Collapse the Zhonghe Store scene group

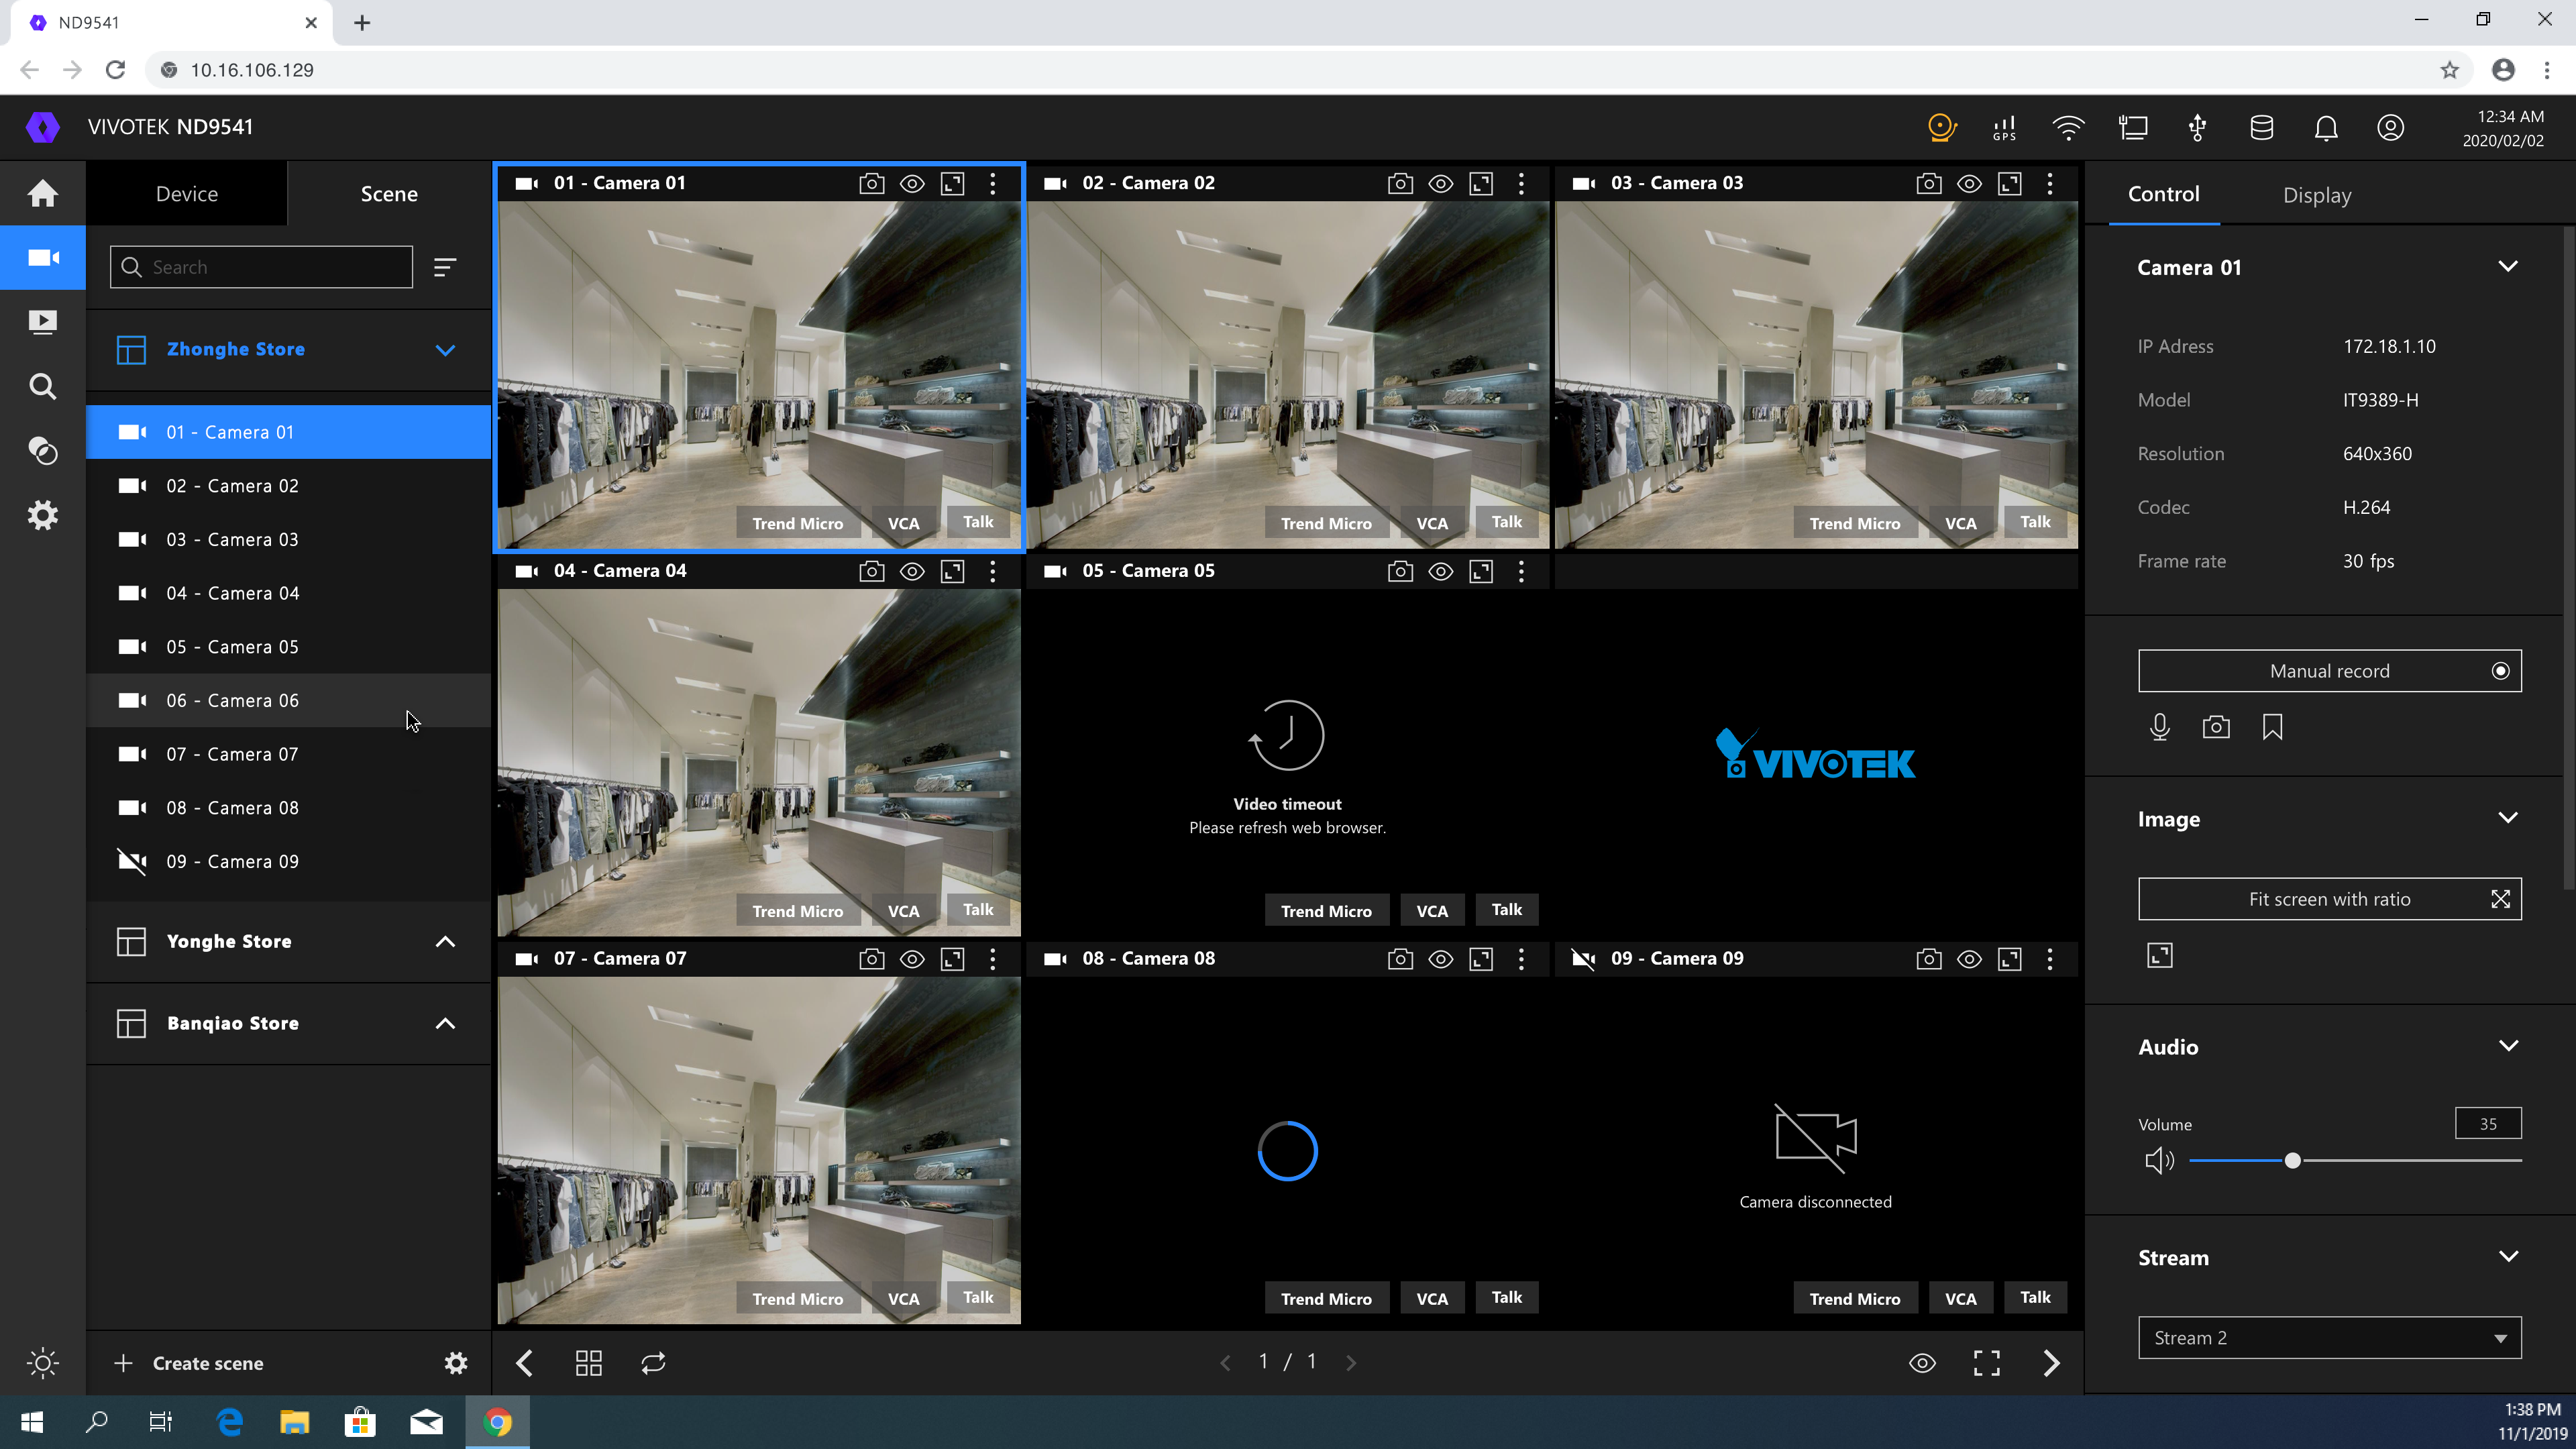tap(445, 349)
